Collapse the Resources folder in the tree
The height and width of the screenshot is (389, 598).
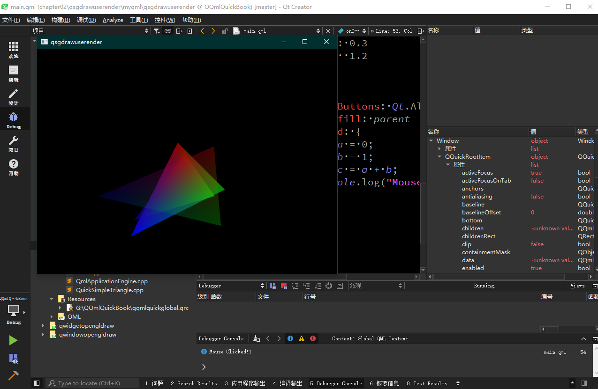52,299
